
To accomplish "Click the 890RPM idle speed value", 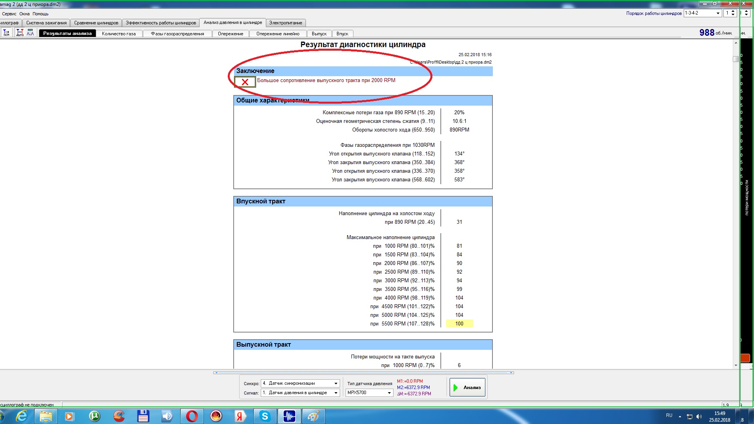I will click(x=459, y=130).
